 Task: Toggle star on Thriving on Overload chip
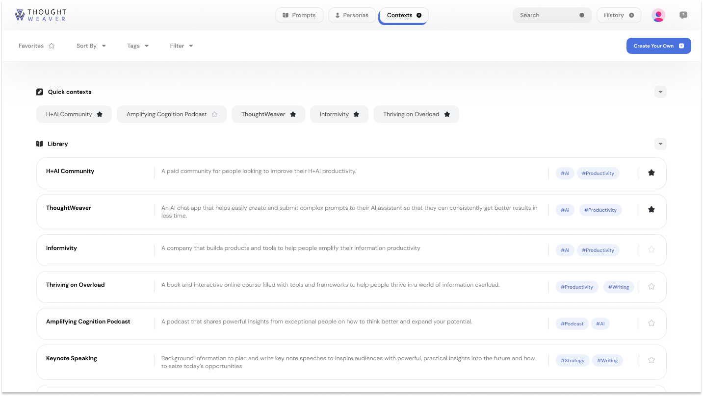447,114
